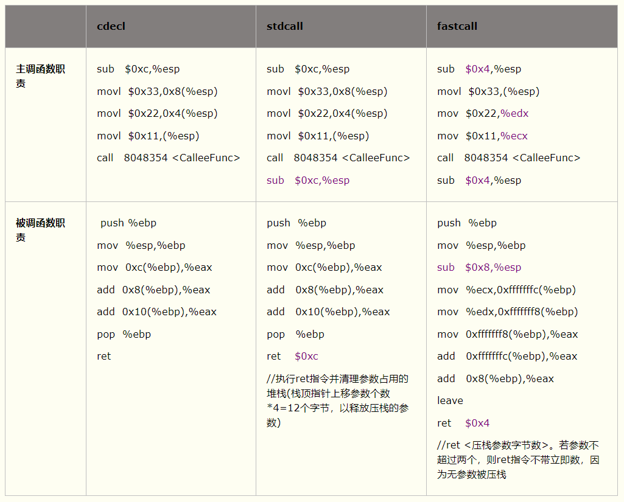Click 'mov $0x11,%ecx' in fastcall column
This screenshot has height=502, width=624.
[x=482, y=136]
